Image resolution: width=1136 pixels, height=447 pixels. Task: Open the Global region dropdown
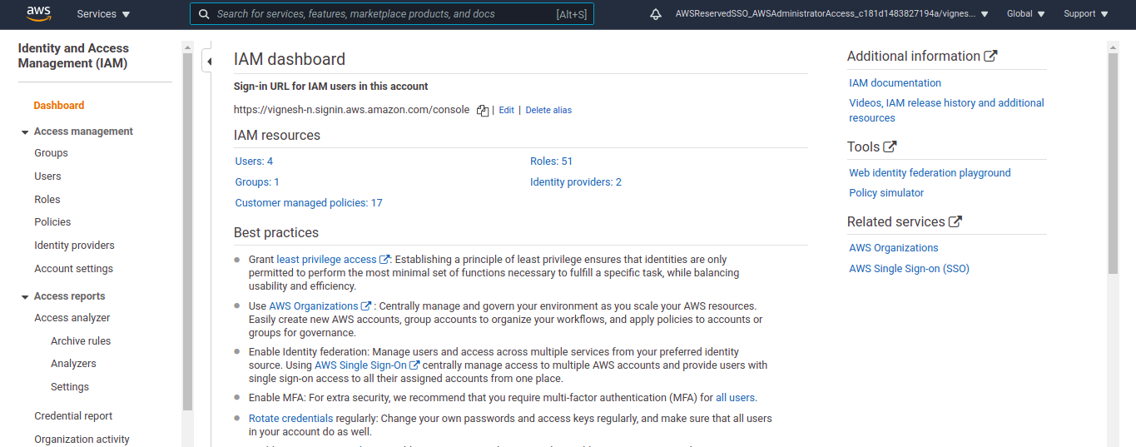(x=1025, y=14)
